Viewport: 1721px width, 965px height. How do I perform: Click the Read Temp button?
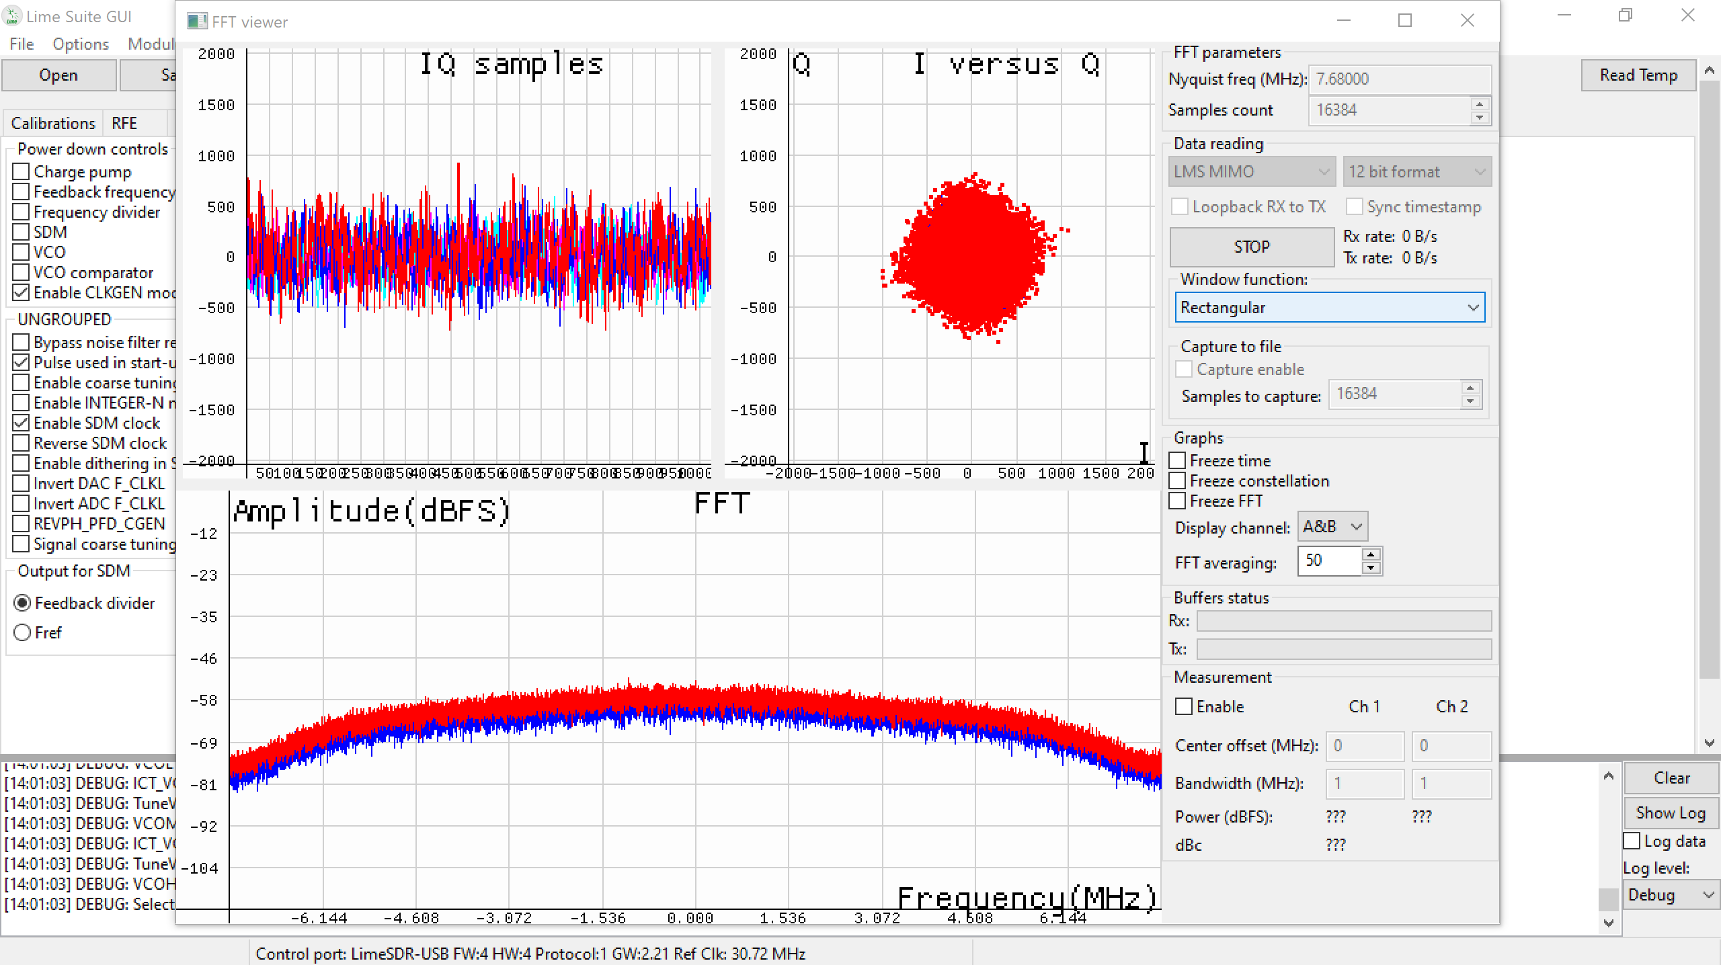1638,75
